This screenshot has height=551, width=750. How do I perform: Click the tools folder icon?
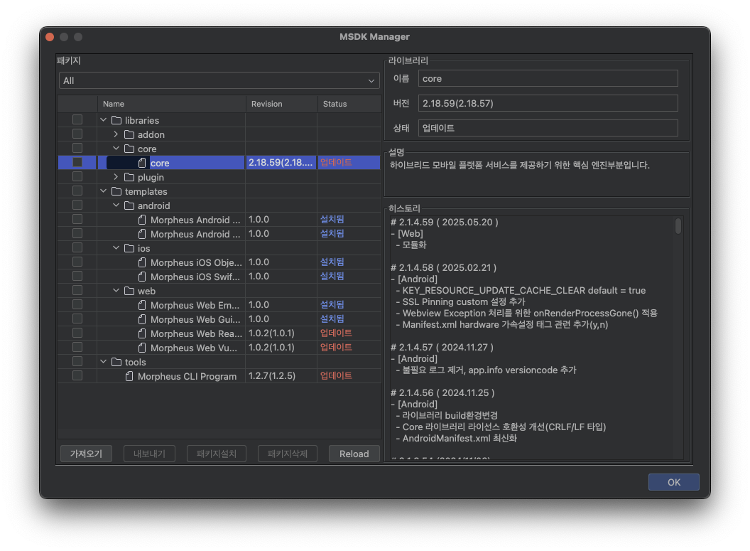pyautogui.click(x=116, y=362)
